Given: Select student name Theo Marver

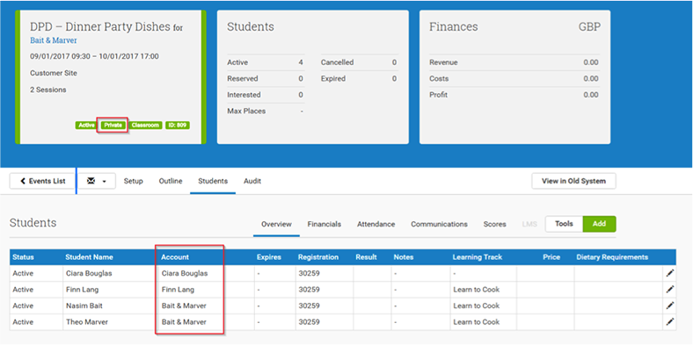Looking at the screenshot, I should [x=86, y=321].
